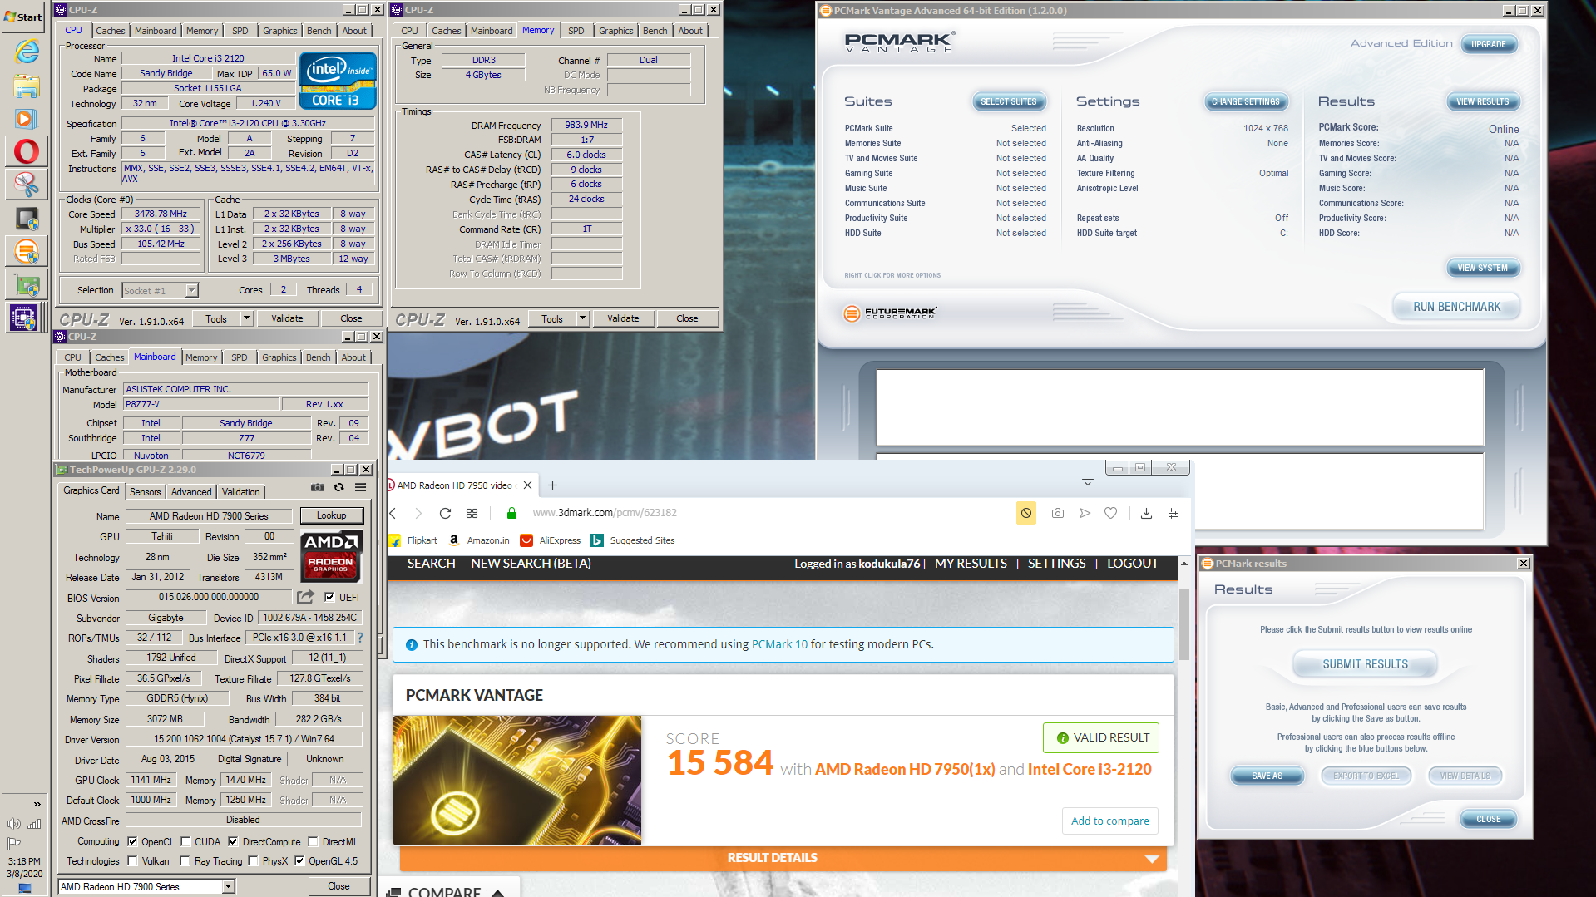Open Opera speed dial grid icon
1596x897 pixels.
472,514
